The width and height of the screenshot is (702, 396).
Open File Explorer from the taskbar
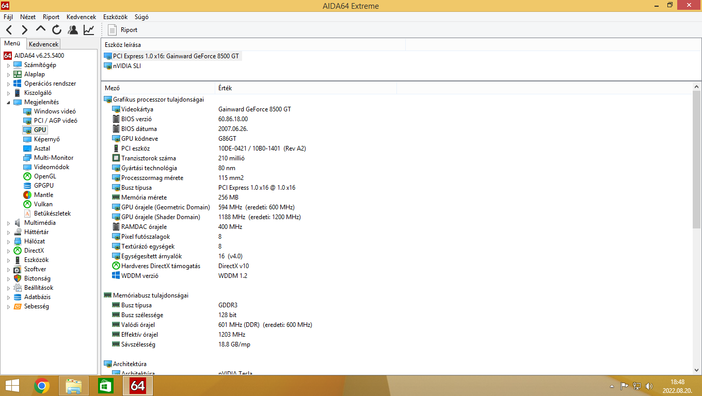click(x=74, y=386)
